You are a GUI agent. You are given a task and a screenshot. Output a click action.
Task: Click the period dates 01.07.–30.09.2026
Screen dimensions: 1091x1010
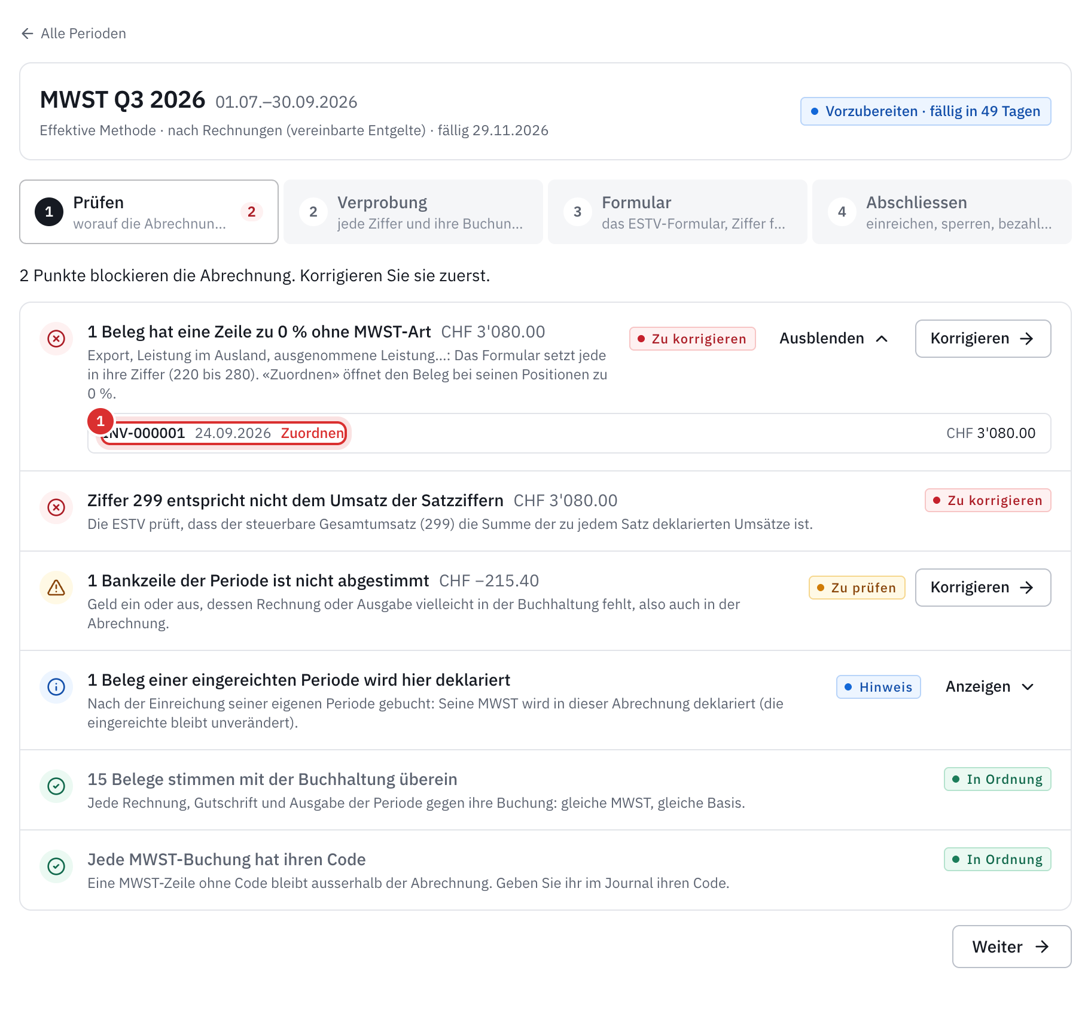(286, 102)
